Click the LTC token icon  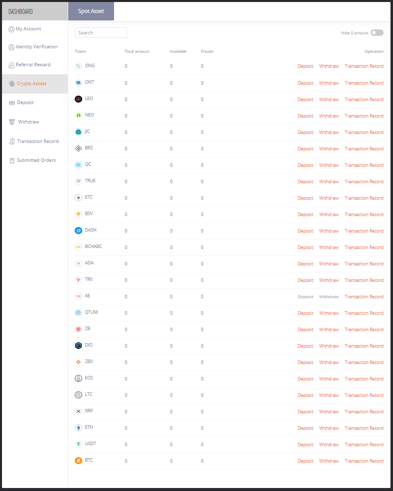pyautogui.click(x=78, y=395)
